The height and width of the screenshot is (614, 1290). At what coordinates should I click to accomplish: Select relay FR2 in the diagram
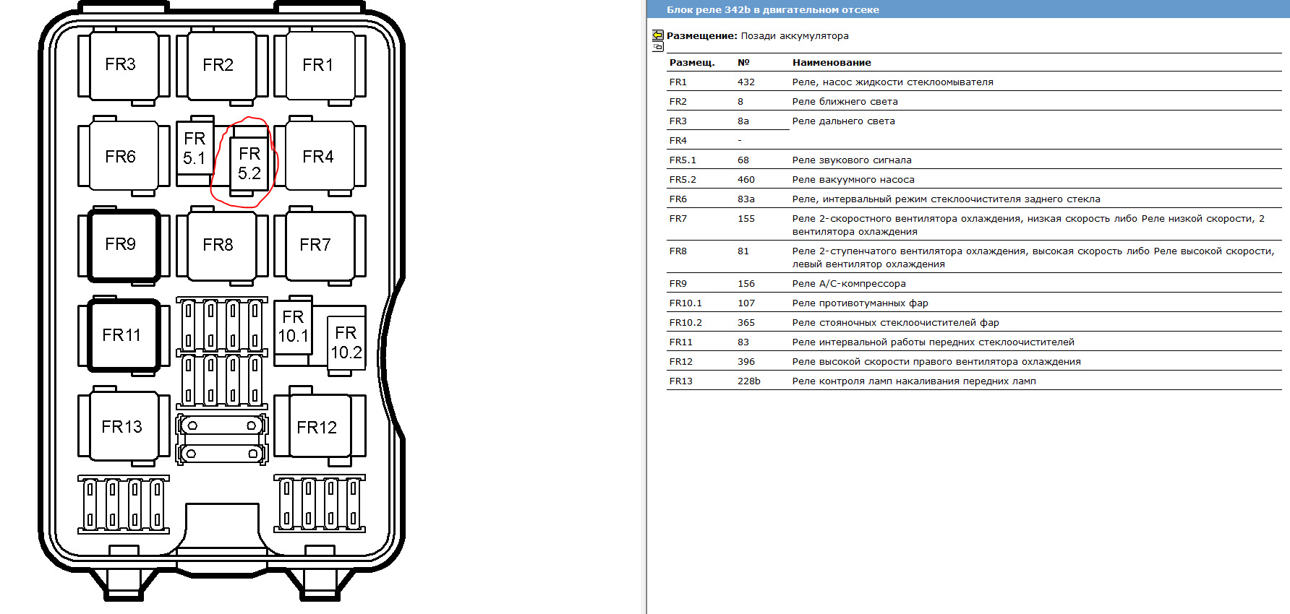[x=221, y=65]
